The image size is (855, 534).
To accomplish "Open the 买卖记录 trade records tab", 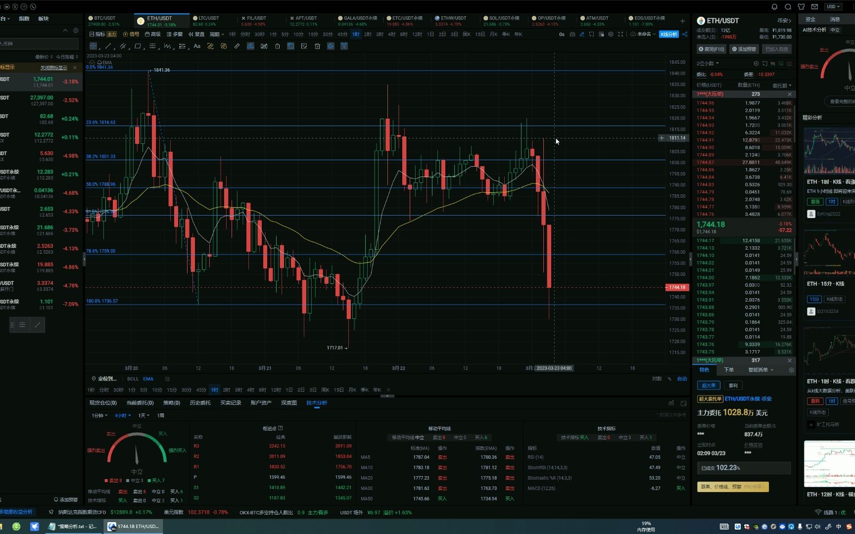I will tap(231, 403).
